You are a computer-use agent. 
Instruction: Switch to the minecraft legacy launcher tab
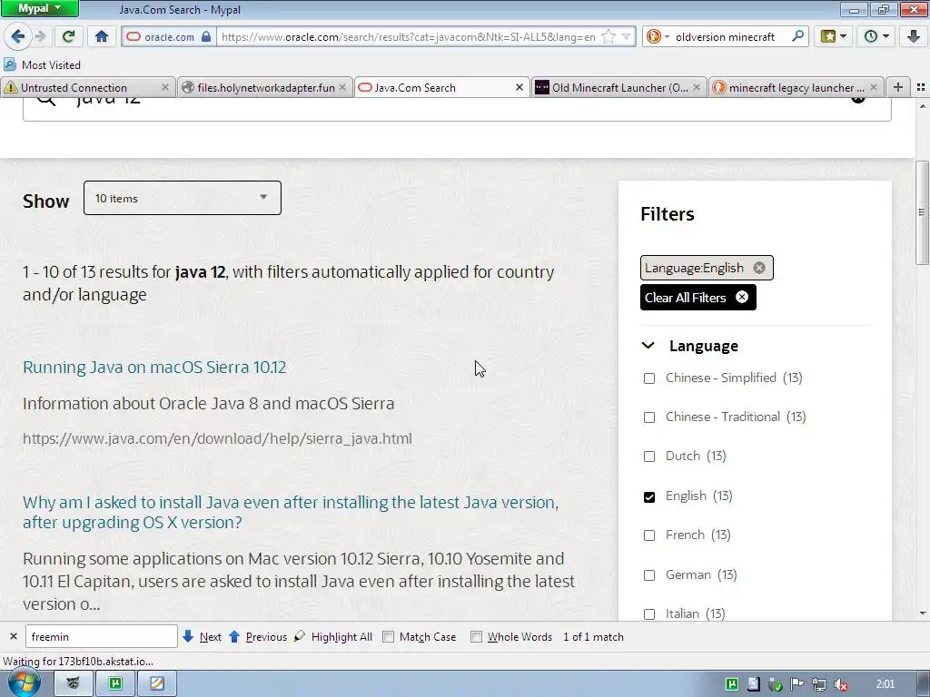coord(796,88)
